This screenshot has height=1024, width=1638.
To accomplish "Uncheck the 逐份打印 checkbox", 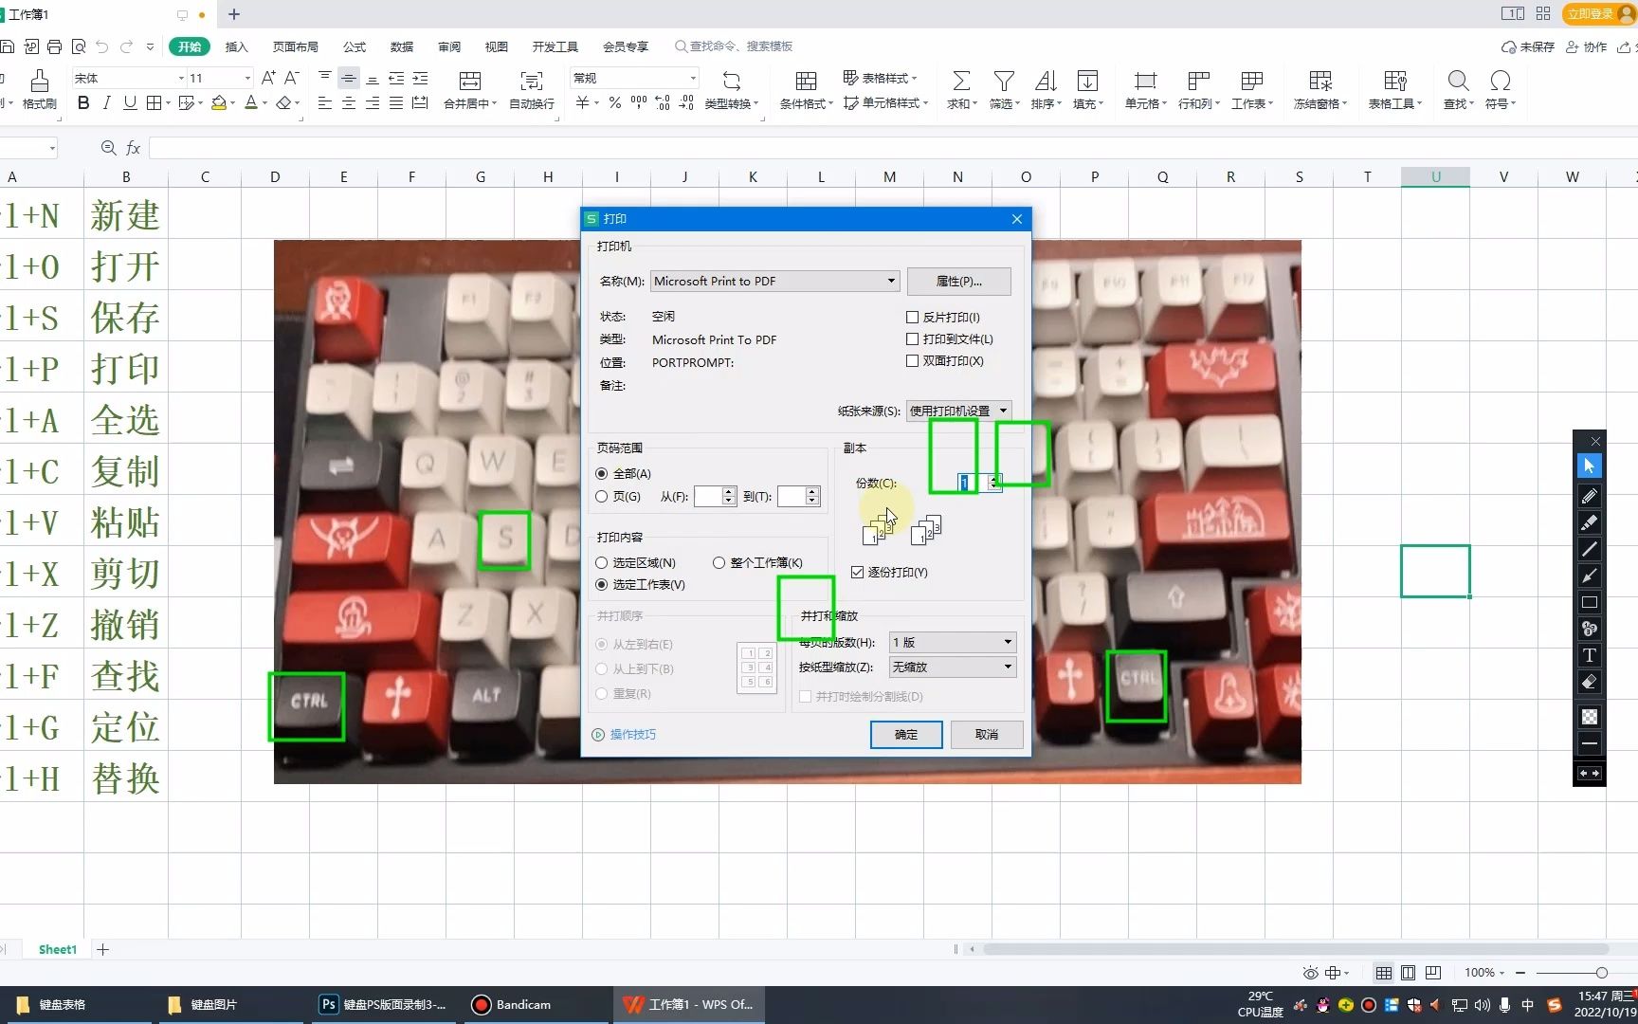I will click(858, 573).
